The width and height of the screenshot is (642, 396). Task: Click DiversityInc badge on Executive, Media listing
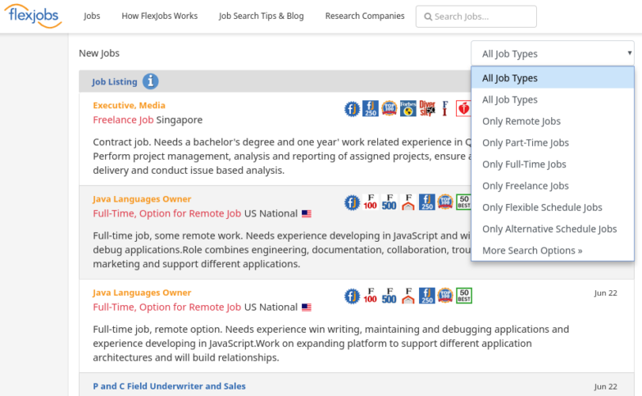pos(427,108)
